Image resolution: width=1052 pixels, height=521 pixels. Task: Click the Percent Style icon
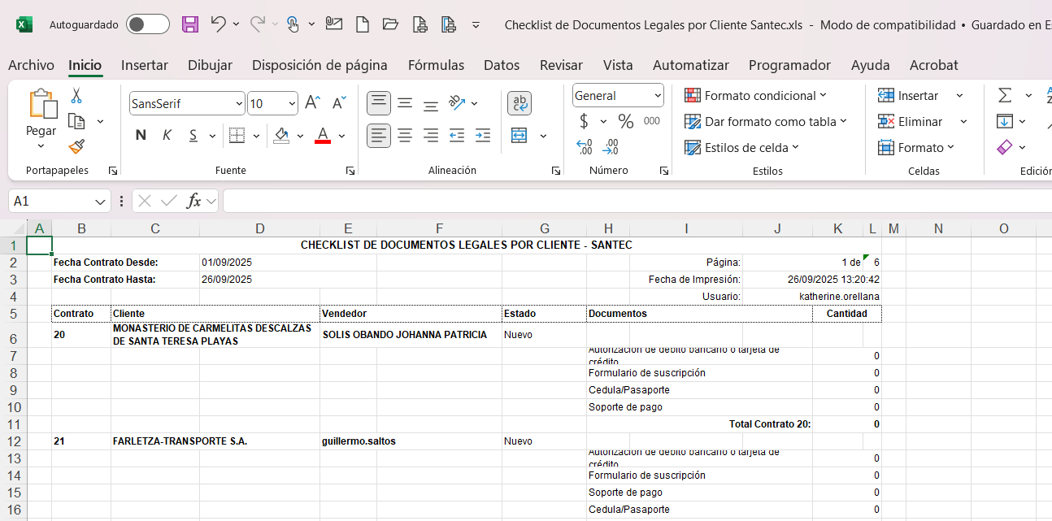click(625, 122)
